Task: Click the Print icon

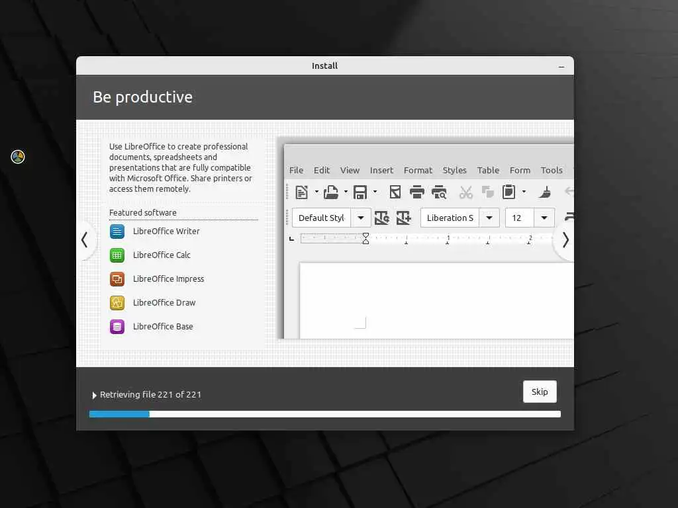Action: point(417,192)
